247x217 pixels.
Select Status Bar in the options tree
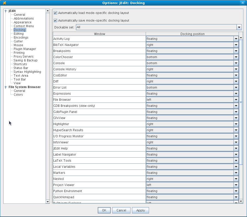click(21, 68)
